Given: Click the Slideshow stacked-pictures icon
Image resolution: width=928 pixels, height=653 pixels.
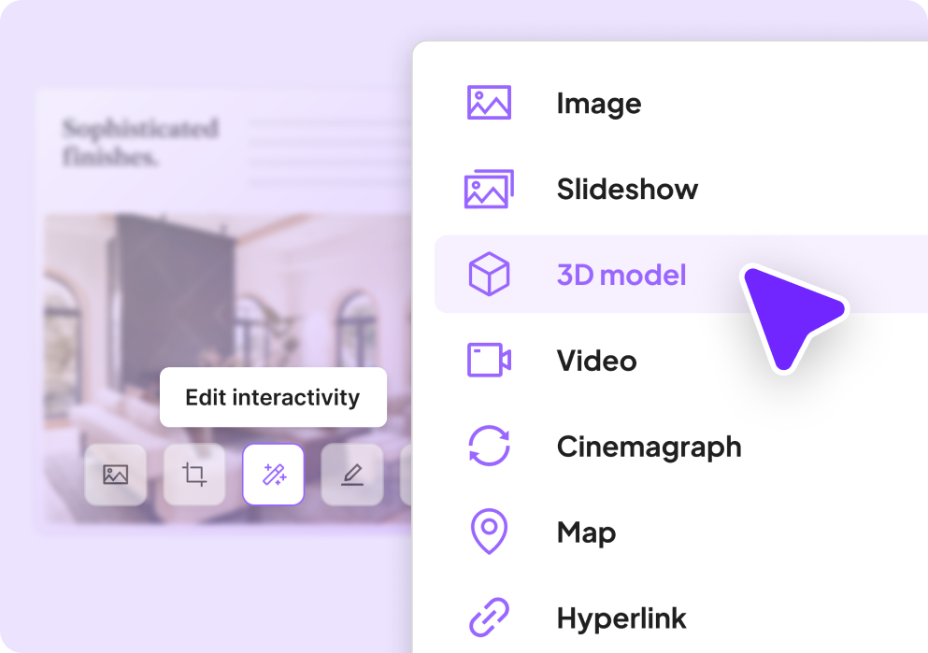Looking at the screenshot, I should click(489, 189).
